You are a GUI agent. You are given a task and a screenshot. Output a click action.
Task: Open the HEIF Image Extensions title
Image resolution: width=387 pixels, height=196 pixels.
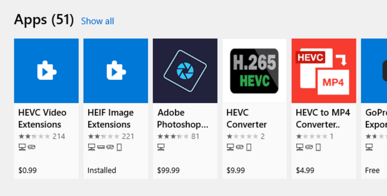[x=111, y=119]
